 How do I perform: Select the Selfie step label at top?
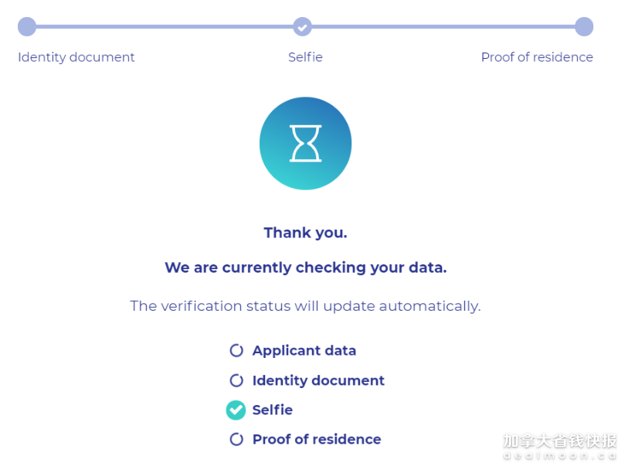pos(305,57)
